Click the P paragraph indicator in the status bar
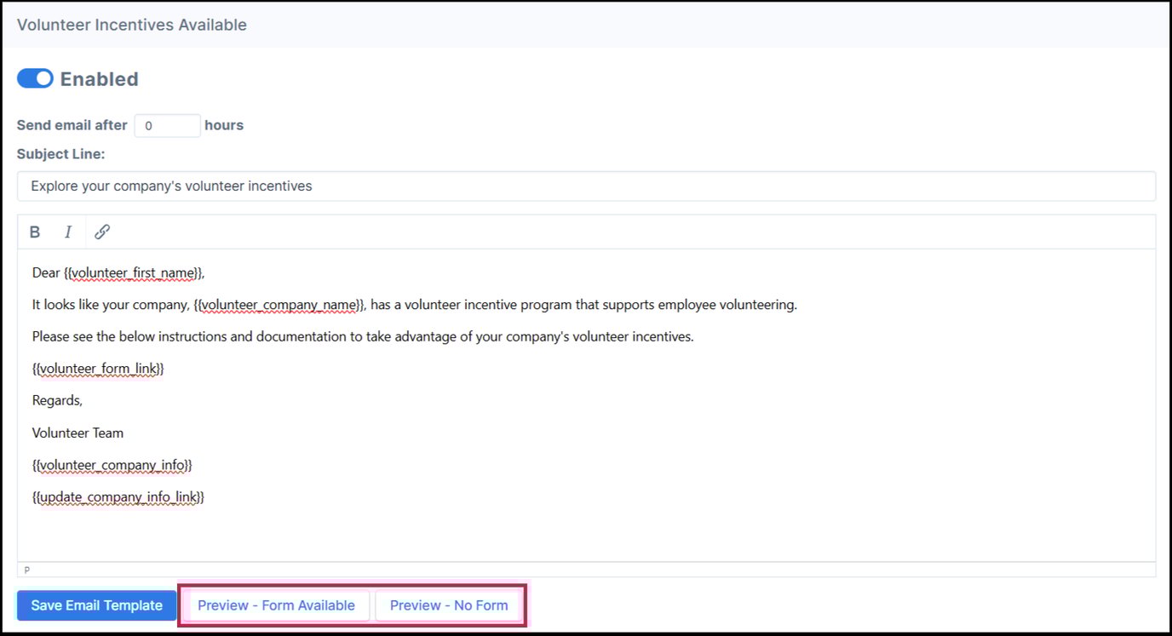Viewport: 1172px width, 636px height. [26, 569]
